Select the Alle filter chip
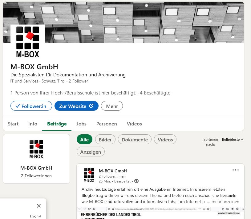The height and width of the screenshot is (219, 251). click(x=84, y=140)
